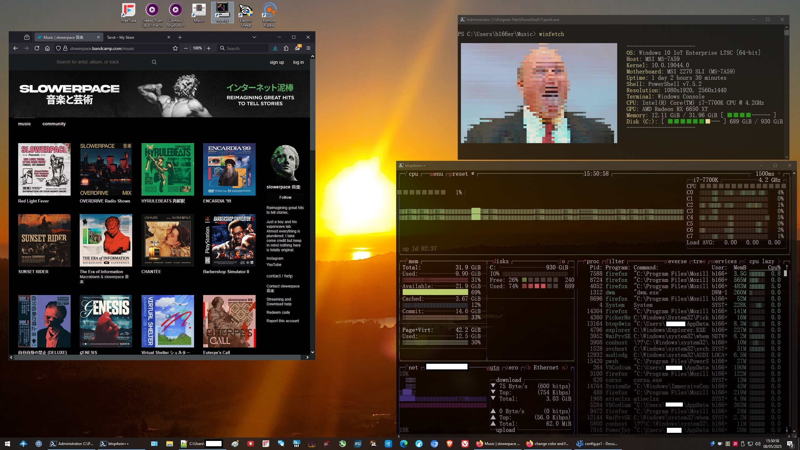800x450 pixels.
Task: Open Creeds_Push Up media file icon
Action: tap(152, 15)
